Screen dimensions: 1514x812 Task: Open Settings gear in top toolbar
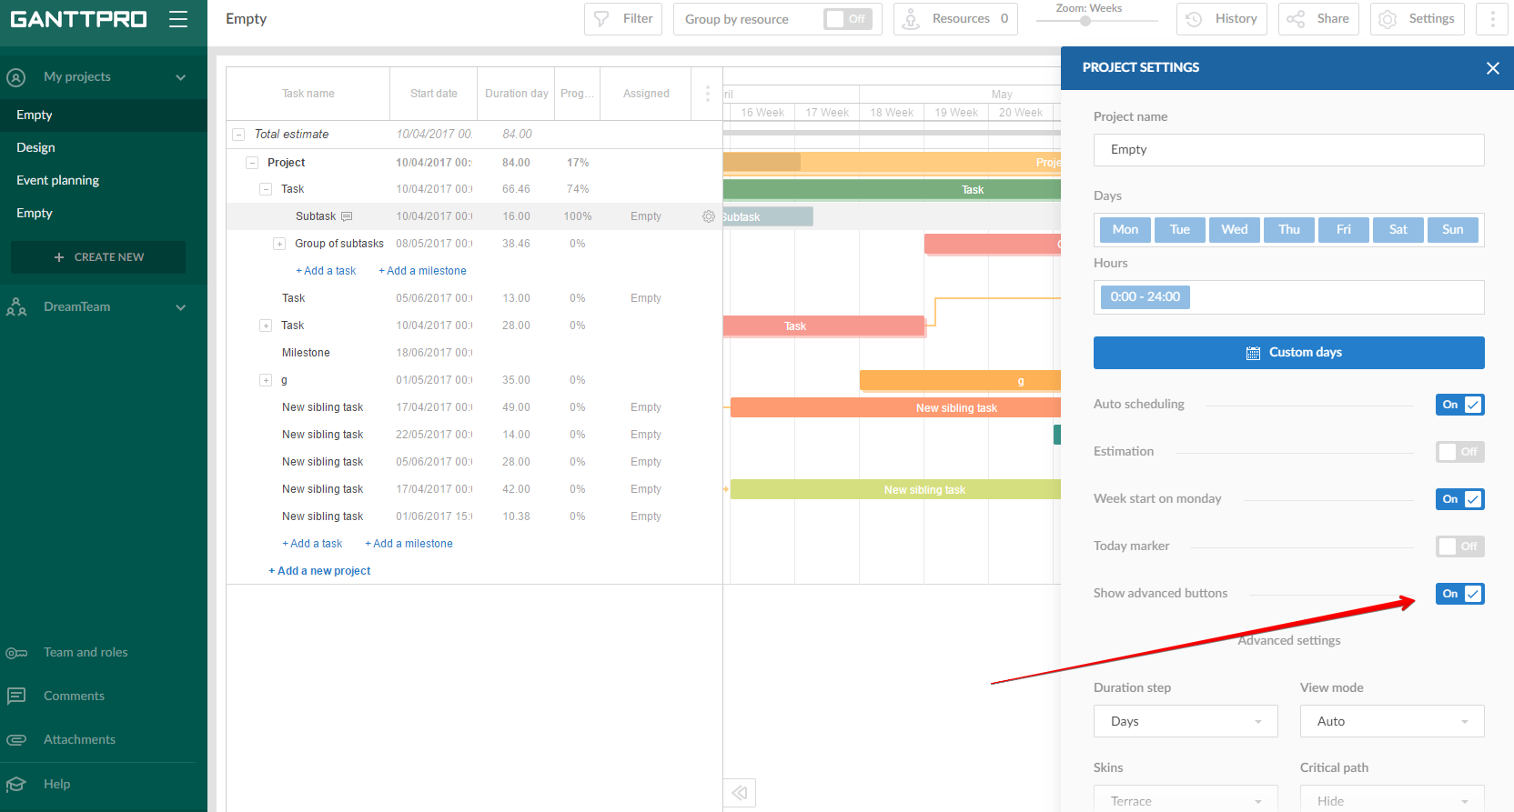click(1388, 19)
